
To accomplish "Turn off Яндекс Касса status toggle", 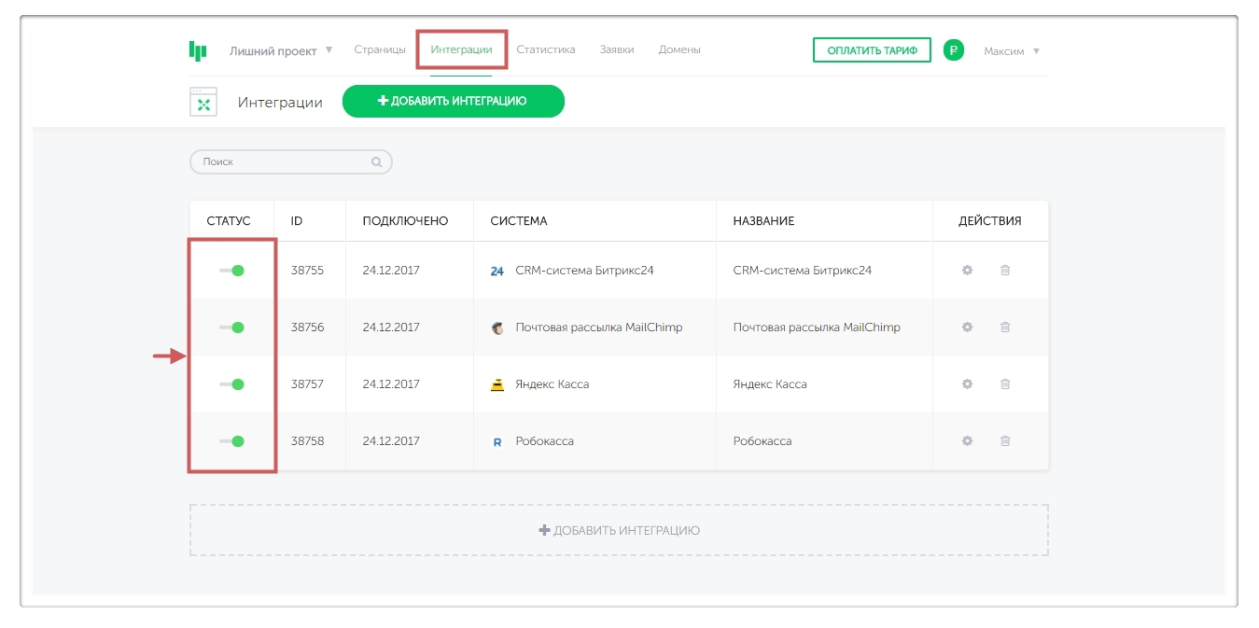I will coord(231,384).
